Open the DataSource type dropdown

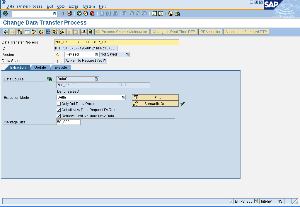96,79
